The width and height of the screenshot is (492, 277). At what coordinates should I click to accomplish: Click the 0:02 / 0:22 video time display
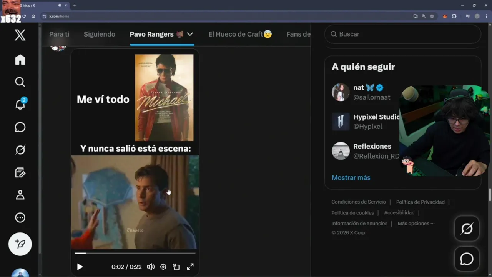tap(126, 267)
